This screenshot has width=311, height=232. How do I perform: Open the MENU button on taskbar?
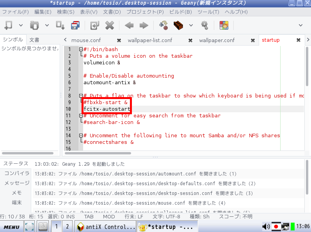pos(11,227)
